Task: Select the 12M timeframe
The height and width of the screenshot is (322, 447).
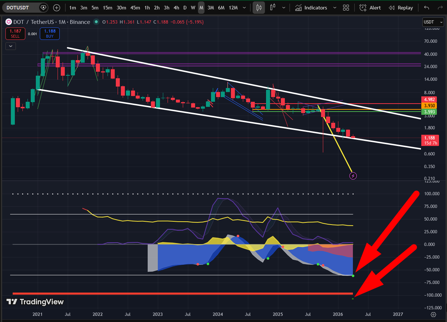Action: pos(233,8)
